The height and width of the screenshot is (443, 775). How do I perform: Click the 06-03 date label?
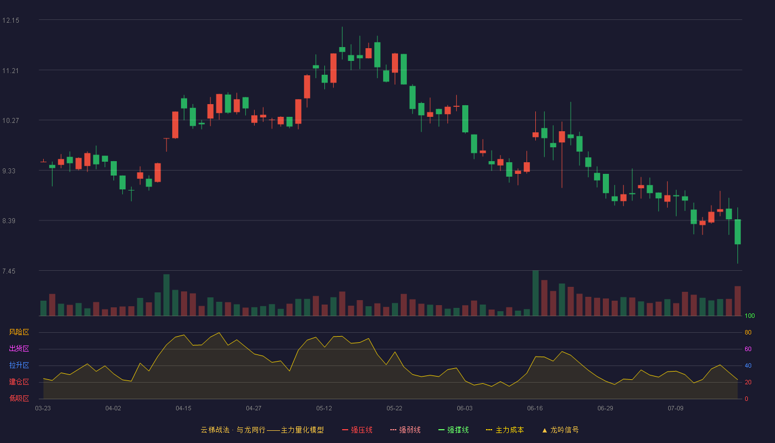(x=465, y=408)
